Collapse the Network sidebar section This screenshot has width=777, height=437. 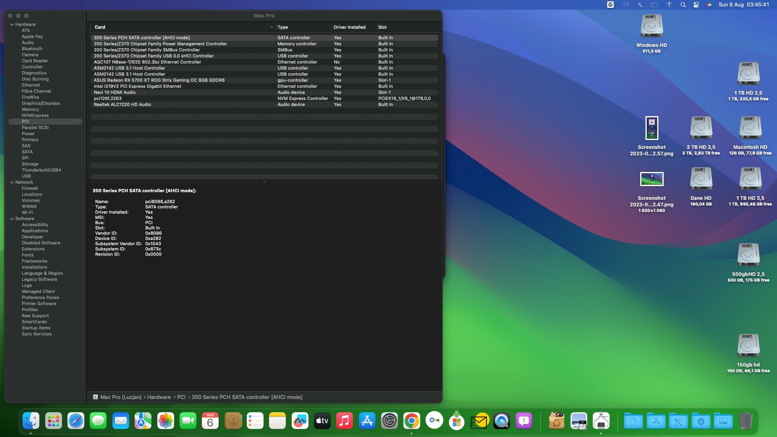click(x=12, y=182)
